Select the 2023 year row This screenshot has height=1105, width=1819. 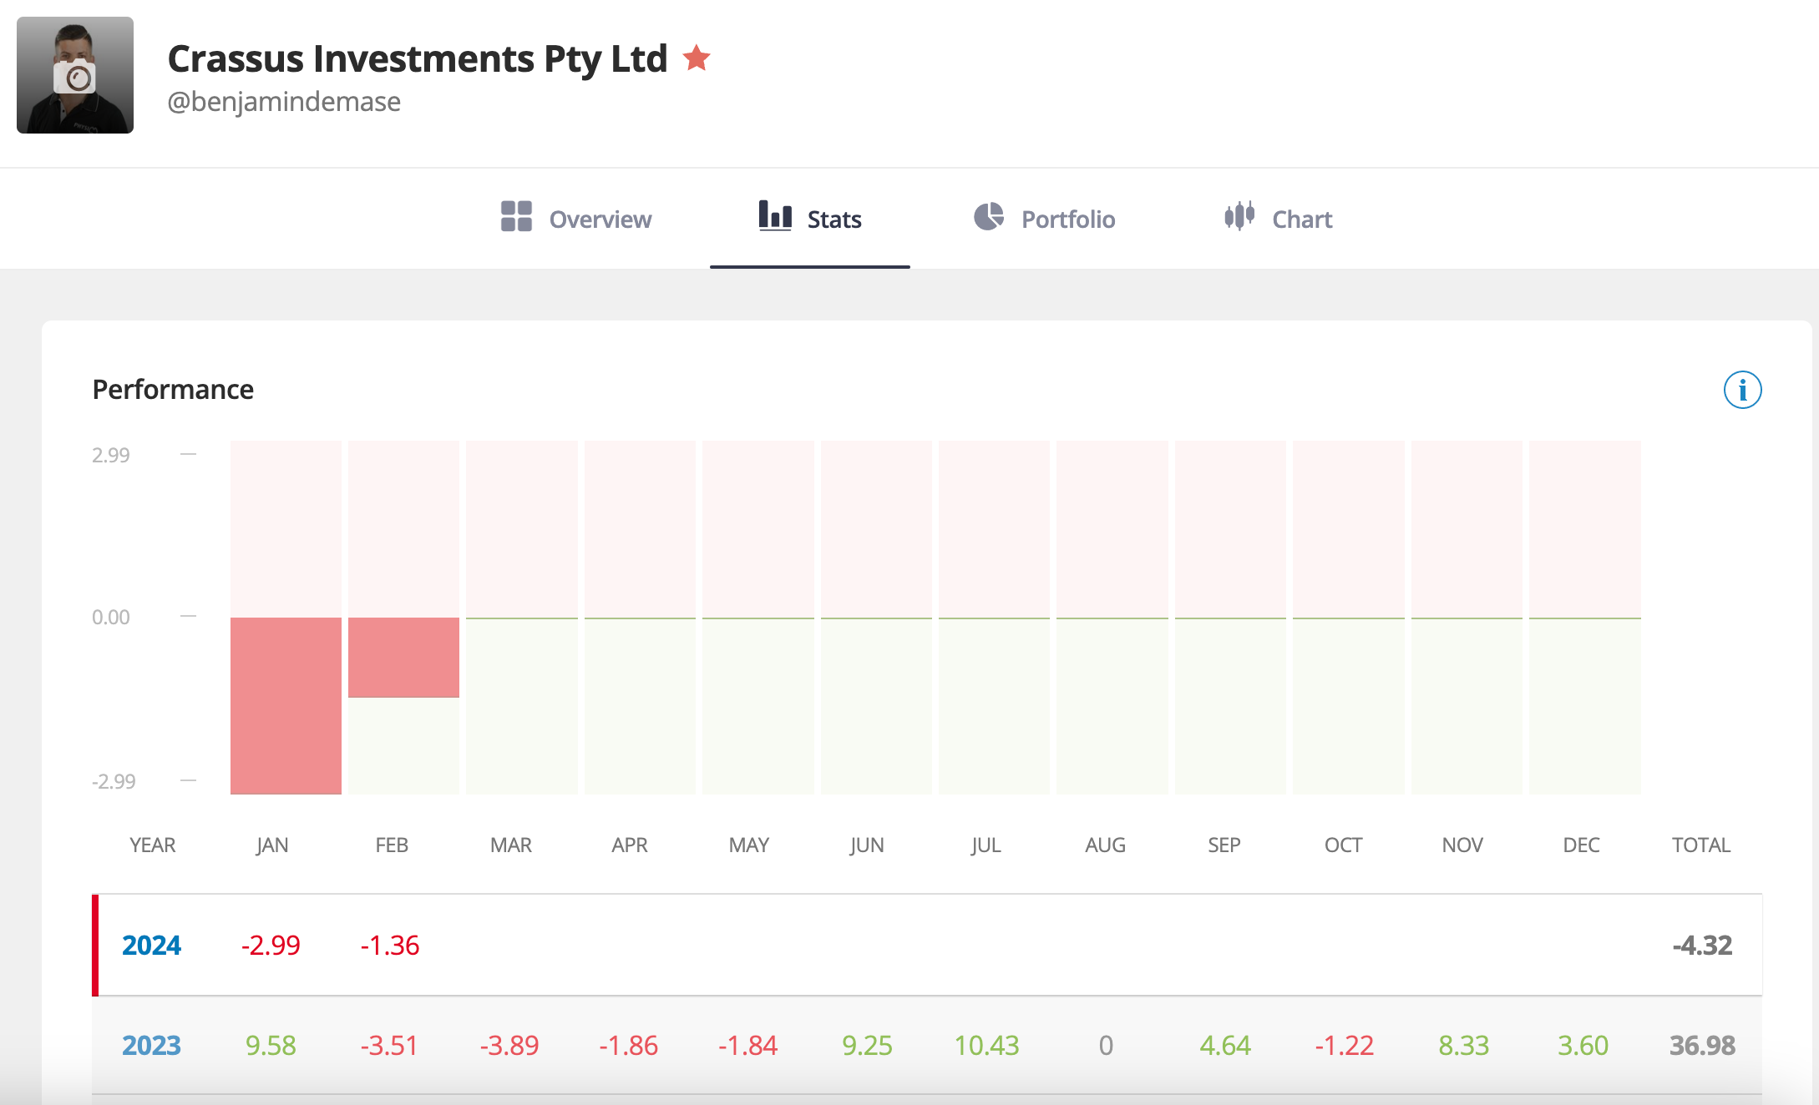click(x=151, y=1045)
